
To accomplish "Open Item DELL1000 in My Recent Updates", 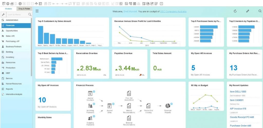I will (x=238, y=92).
